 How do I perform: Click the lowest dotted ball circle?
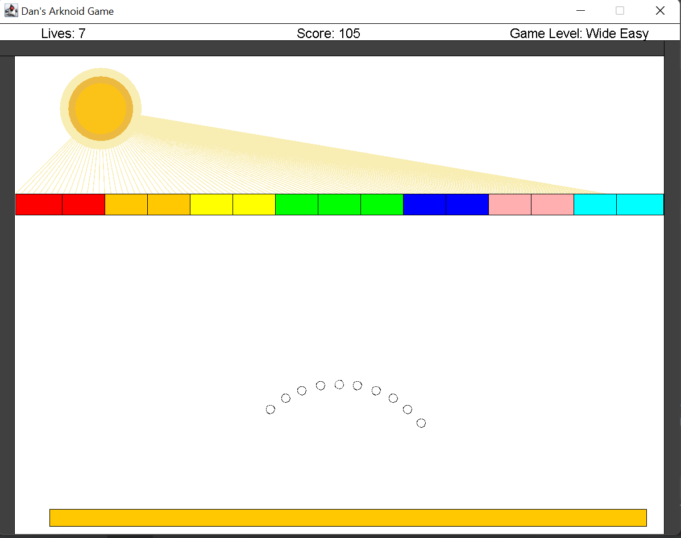(421, 423)
